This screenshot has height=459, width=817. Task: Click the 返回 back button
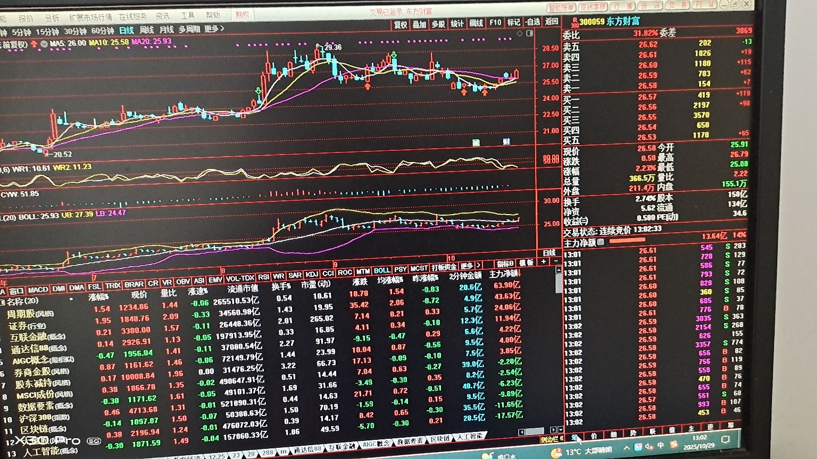click(x=552, y=21)
